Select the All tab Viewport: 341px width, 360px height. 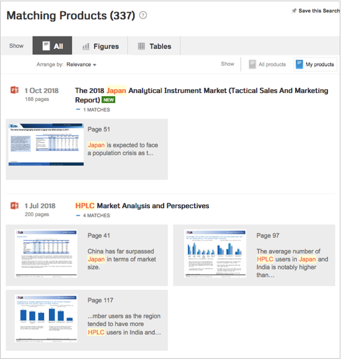(x=52, y=45)
